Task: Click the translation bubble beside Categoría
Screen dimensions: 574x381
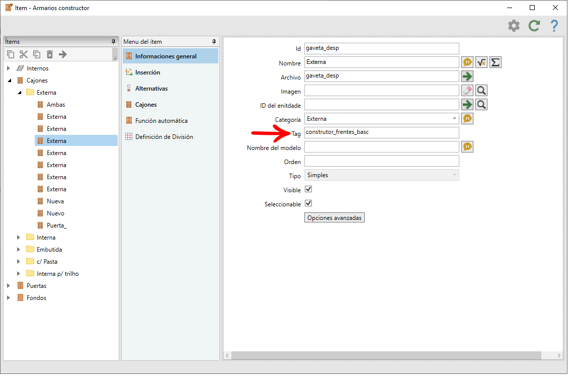Action: pyautogui.click(x=467, y=118)
